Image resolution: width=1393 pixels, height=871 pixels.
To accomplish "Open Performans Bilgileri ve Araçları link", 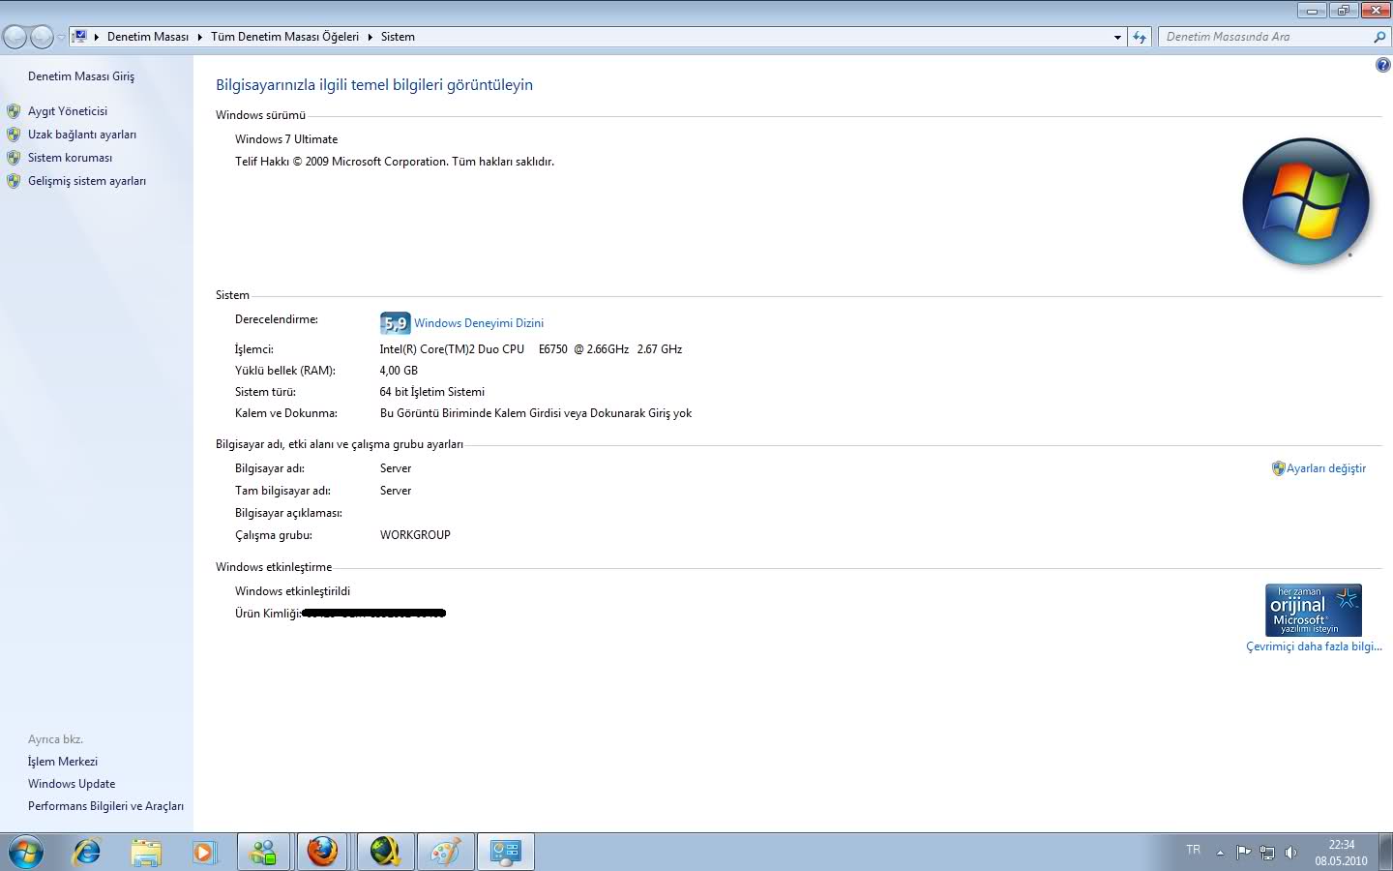I will pyautogui.click(x=105, y=806).
